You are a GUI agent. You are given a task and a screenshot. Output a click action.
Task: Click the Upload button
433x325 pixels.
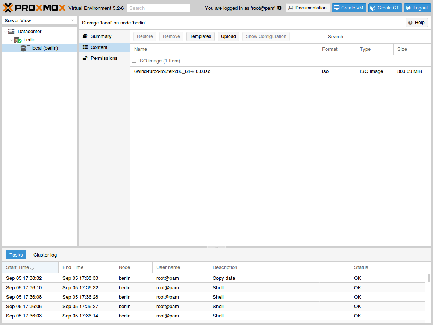pos(228,36)
